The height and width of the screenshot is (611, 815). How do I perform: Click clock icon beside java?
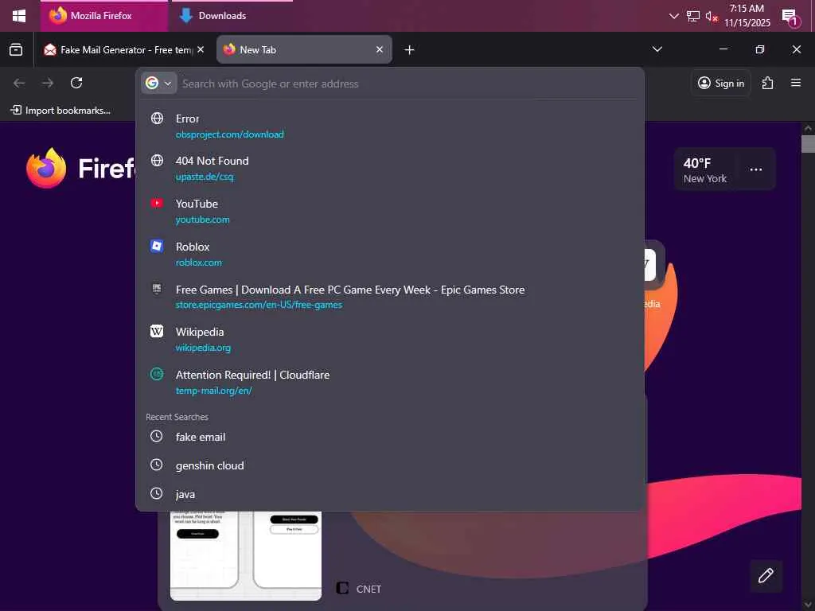coord(157,493)
